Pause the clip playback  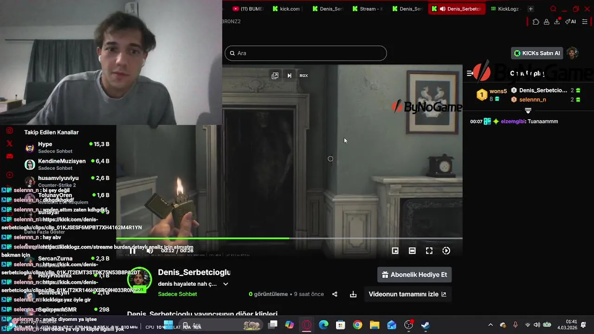[x=133, y=251]
